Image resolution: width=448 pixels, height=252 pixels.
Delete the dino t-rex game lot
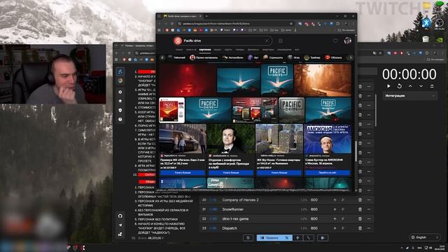[x=360, y=219]
